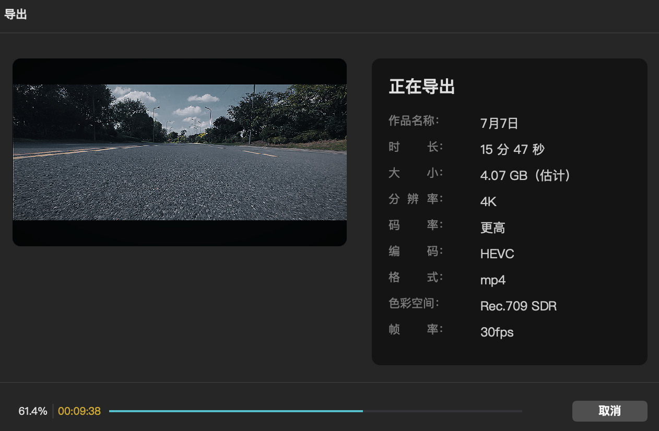Image resolution: width=659 pixels, height=431 pixels.
Task: Click the elapsed time 00:09:38
Action: point(79,411)
